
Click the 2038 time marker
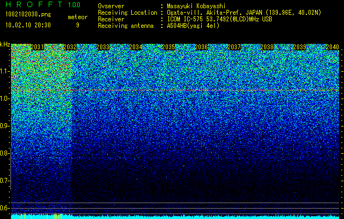(x=267, y=47)
